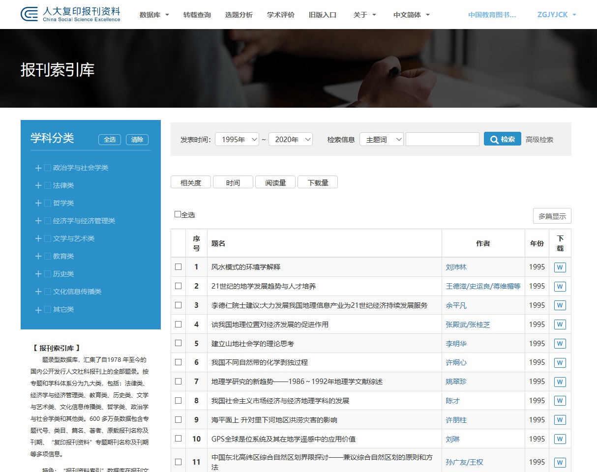Expand 教育类 subject tree node
Image resolution: width=597 pixels, height=472 pixels.
[x=38, y=257]
